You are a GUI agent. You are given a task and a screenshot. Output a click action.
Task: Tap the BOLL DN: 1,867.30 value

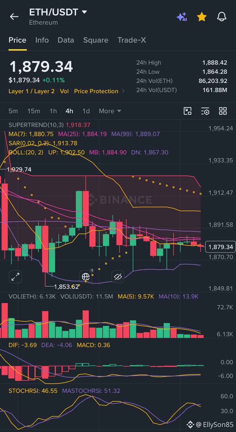(150, 152)
